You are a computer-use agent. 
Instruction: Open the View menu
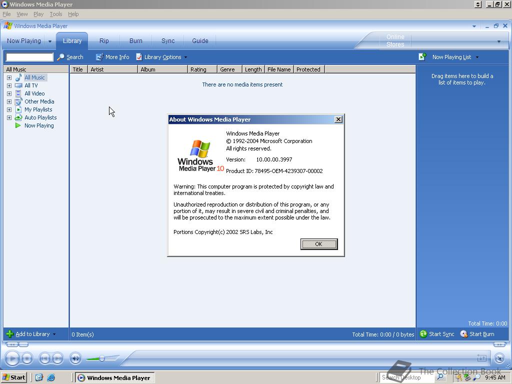[x=22, y=14]
